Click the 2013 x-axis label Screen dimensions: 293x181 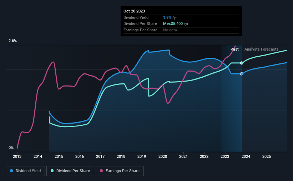pos(17,156)
